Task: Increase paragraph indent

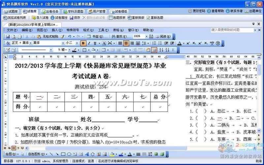Action: point(172,43)
